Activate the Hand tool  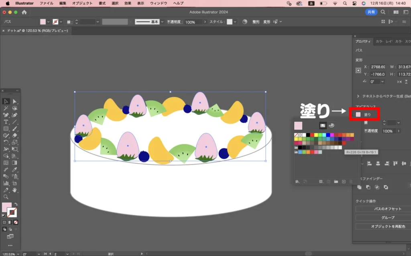(15, 190)
